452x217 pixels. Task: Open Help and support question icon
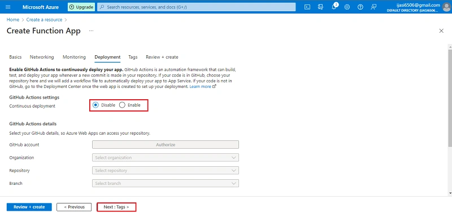pyautogui.click(x=360, y=7)
